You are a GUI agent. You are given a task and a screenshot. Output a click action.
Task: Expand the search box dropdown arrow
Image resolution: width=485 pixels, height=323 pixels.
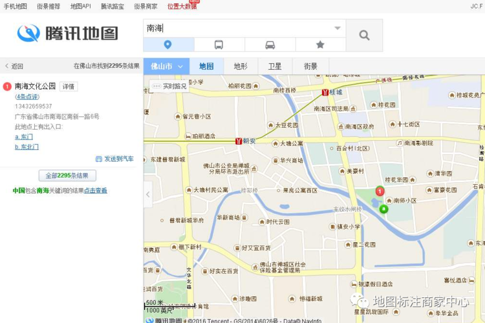(x=337, y=28)
